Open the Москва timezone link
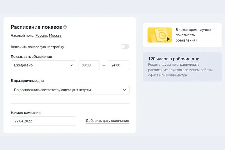 click(x=55, y=36)
